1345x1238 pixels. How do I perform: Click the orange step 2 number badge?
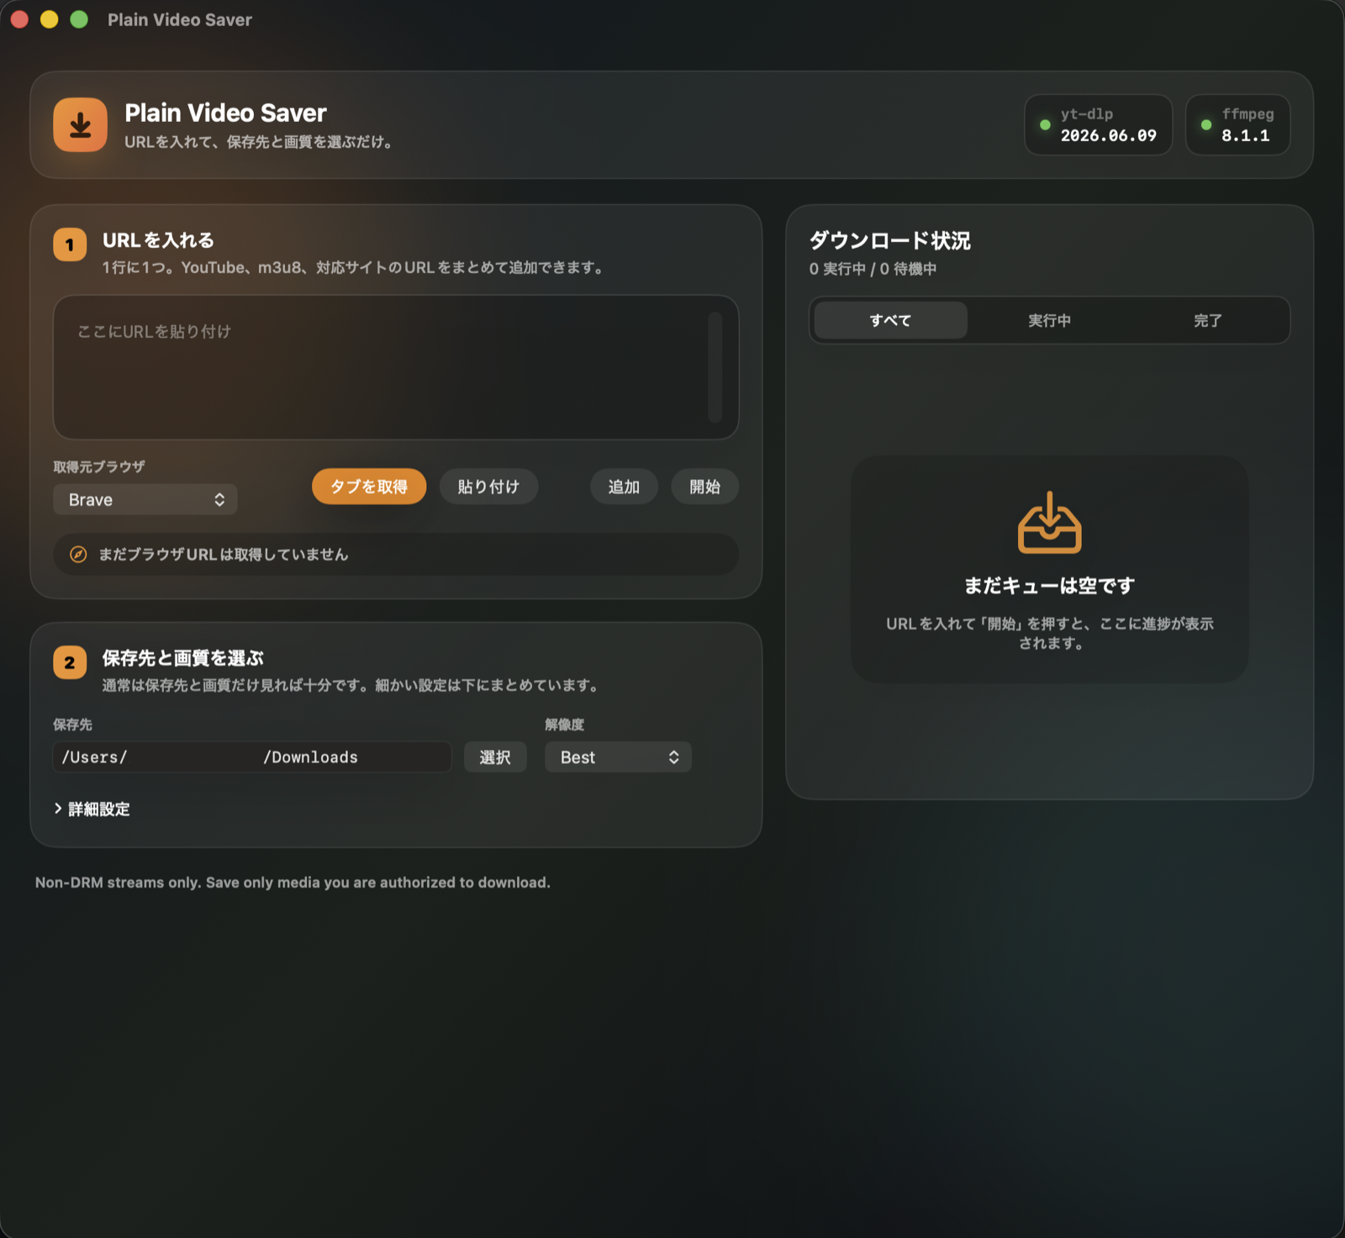click(70, 662)
